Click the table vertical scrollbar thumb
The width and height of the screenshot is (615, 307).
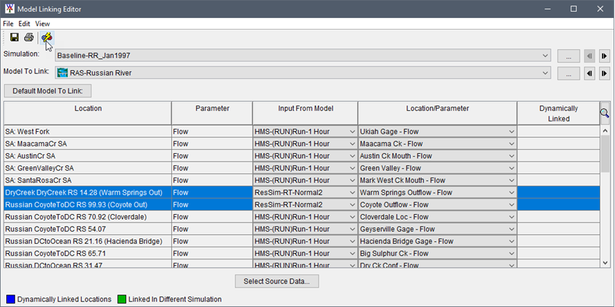[605, 154]
